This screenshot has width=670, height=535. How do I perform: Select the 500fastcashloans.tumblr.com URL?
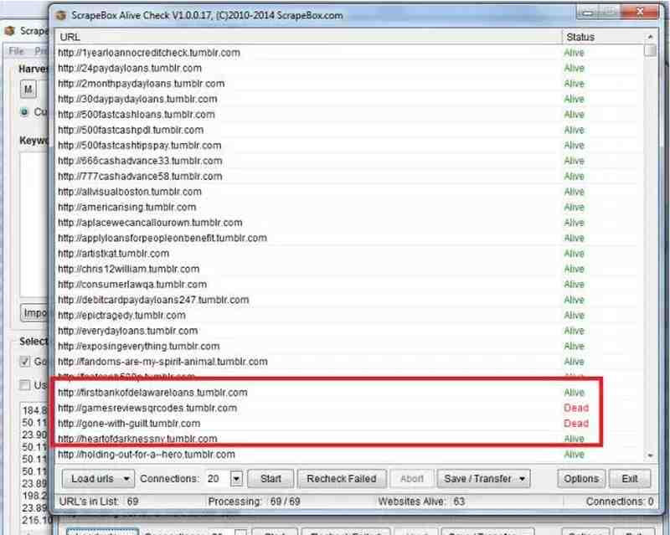coord(137,115)
